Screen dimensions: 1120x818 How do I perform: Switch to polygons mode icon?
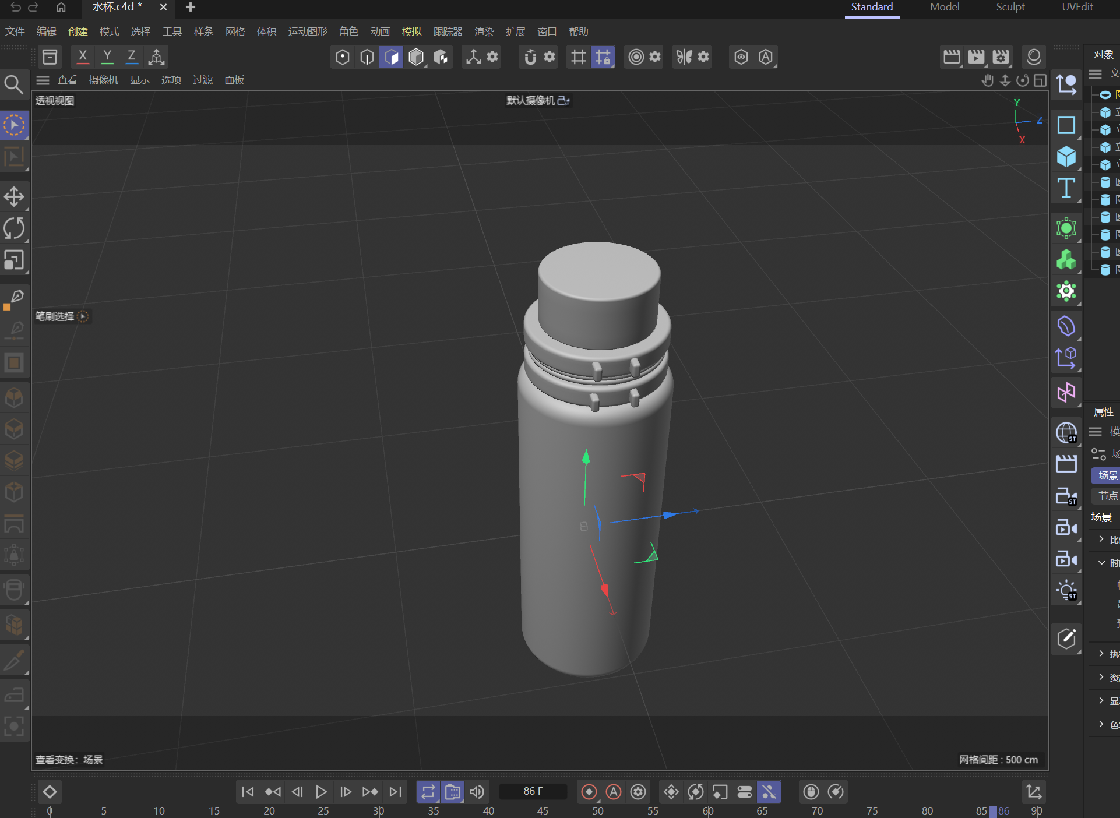392,57
